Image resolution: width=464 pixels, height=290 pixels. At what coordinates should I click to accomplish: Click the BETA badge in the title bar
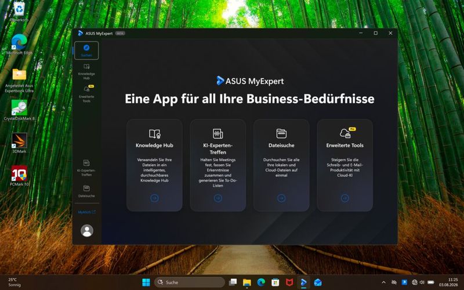pos(120,34)
